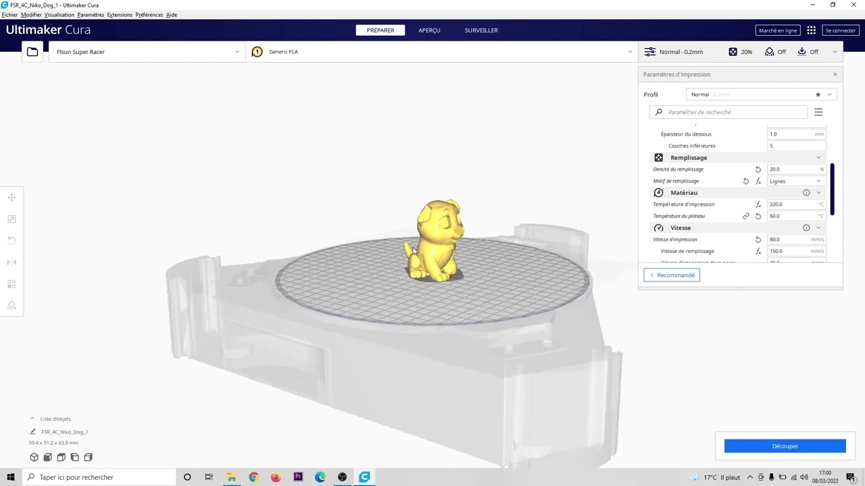865x486 pixels.
Task: Reset the Densité du remplissage value
Action: coord(758,169)
